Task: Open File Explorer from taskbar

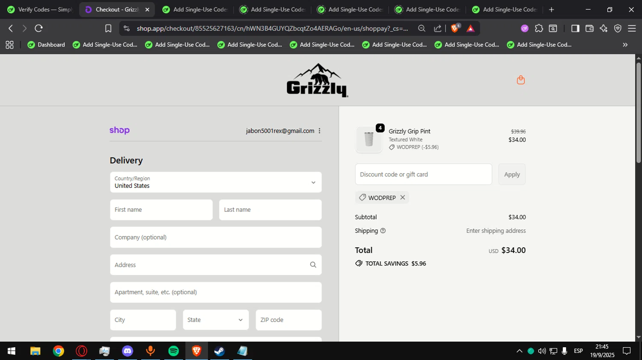Action: (x=35, y=351)
